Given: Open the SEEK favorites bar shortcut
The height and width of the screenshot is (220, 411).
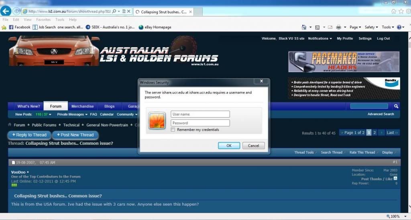Looking at the screenshot, I should [110, 27].
